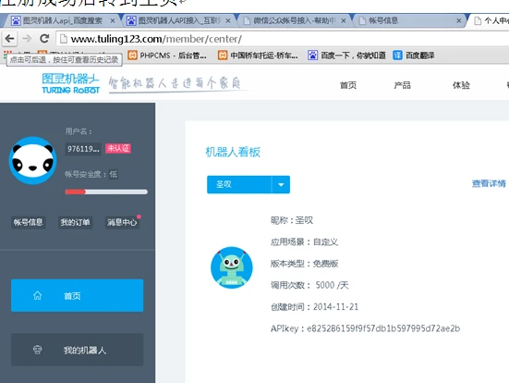Image resolution: width=509 pixels, height=383 pixels.
Task: Reload the page with the refresh icon
Action: (44, 39)
